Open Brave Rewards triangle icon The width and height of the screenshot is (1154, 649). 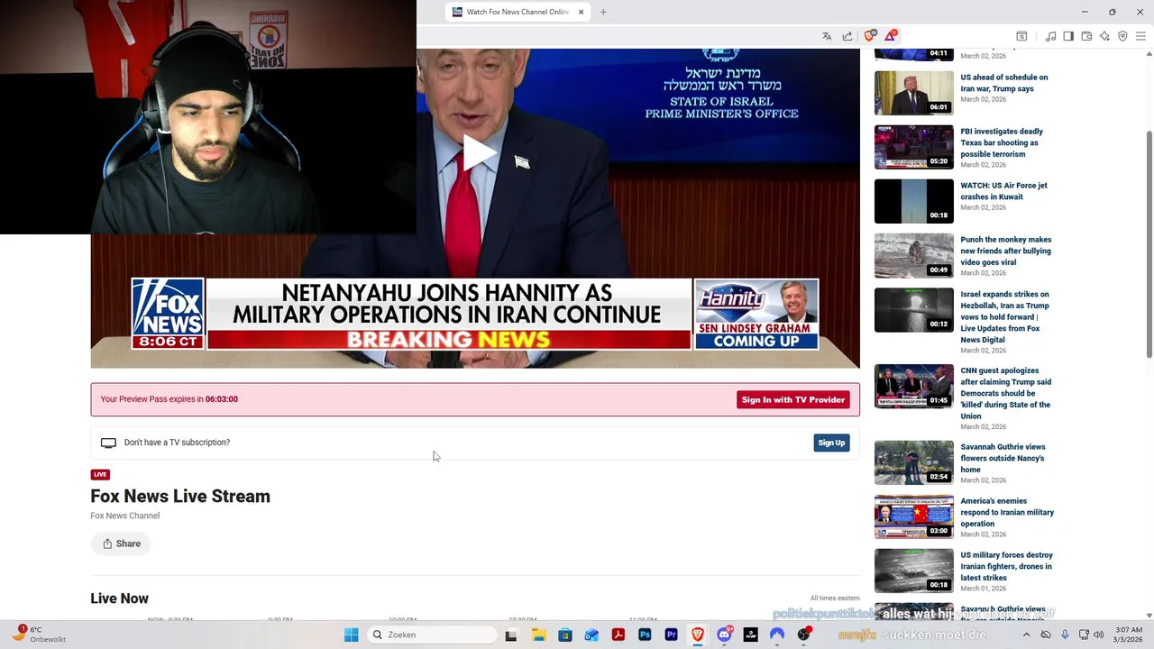point(891,36)
